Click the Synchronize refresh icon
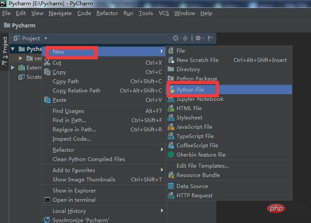 click(x=47, y=220)
